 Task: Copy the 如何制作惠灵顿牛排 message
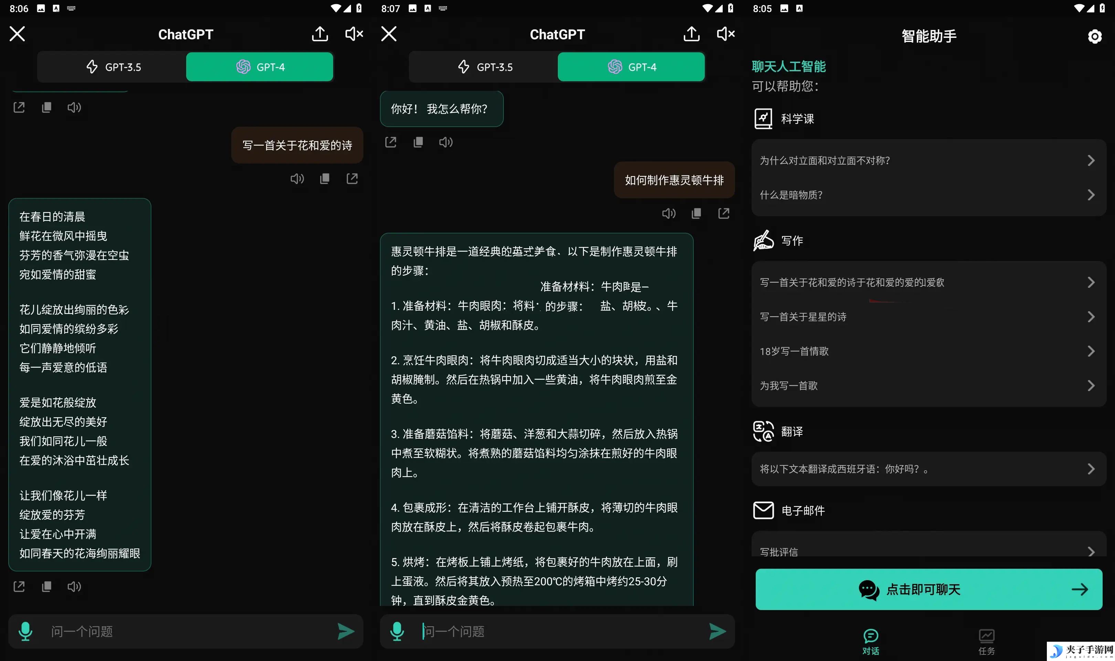point(696,213)
